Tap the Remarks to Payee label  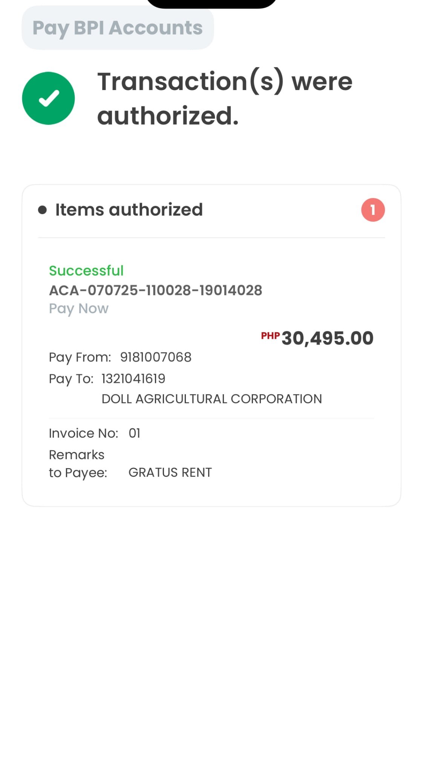point(78,464)
